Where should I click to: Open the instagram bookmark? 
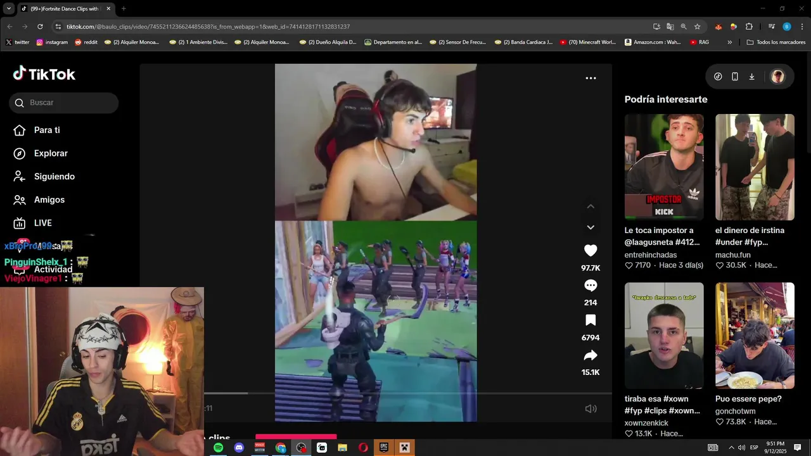tap(52, 42)
